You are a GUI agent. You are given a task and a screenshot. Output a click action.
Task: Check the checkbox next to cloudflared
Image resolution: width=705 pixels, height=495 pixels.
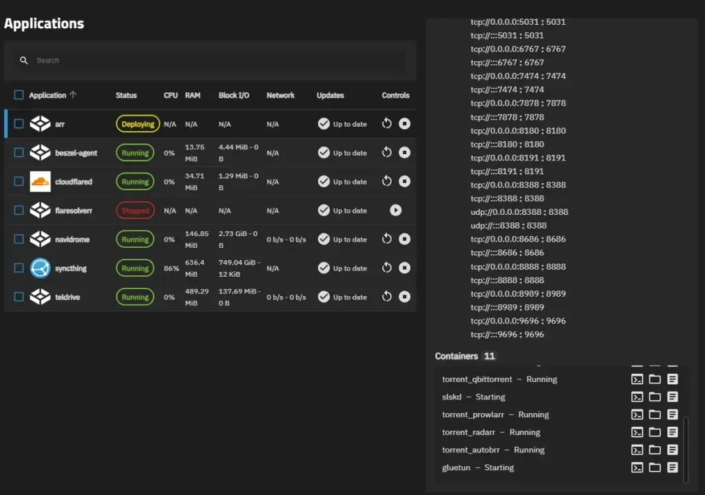[x=19, y=181]
